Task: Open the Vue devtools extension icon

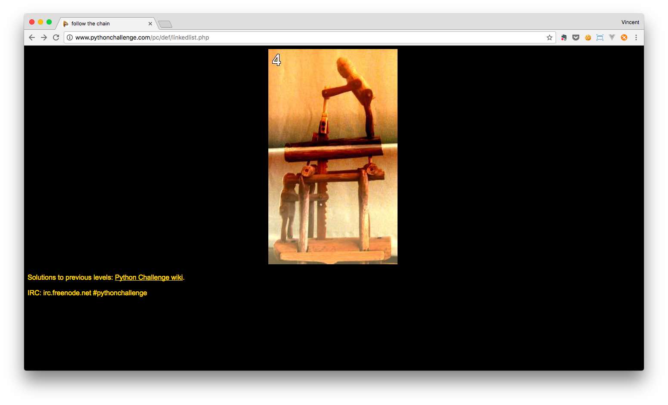Action: click(x=612, y=37)
